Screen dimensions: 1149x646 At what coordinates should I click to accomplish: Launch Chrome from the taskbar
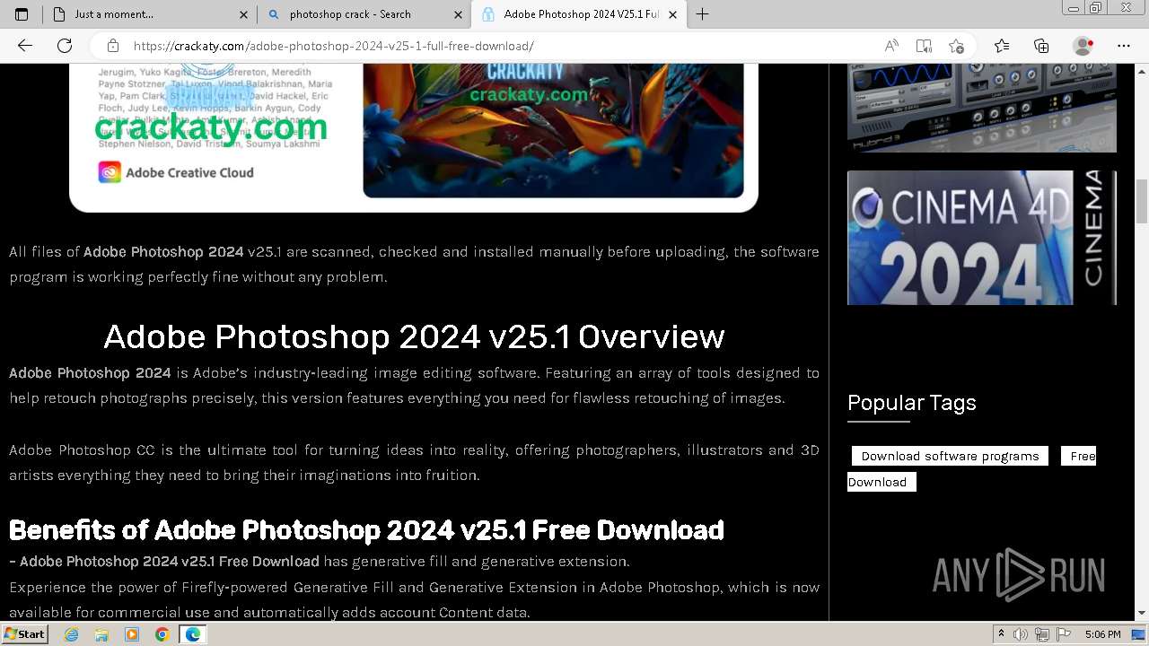click(162, 634)
